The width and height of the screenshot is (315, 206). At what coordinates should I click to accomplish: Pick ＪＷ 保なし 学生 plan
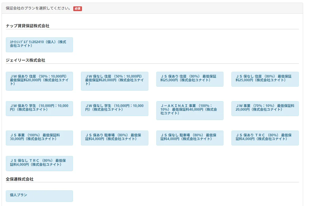pos(114,108)
